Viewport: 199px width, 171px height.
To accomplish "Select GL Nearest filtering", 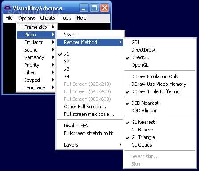I will [160, 122].
